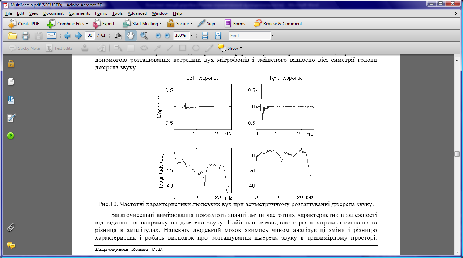Open the Bookmarks panel in sidebar
The height and width of the screenshot is (258, 463).
[11, 100]
